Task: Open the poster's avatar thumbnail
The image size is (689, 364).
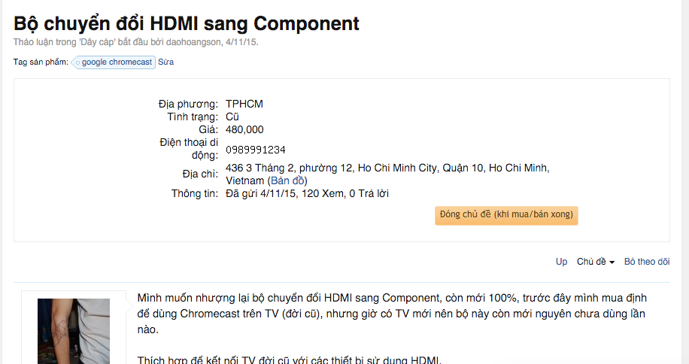Action: (x=74, y=331)
